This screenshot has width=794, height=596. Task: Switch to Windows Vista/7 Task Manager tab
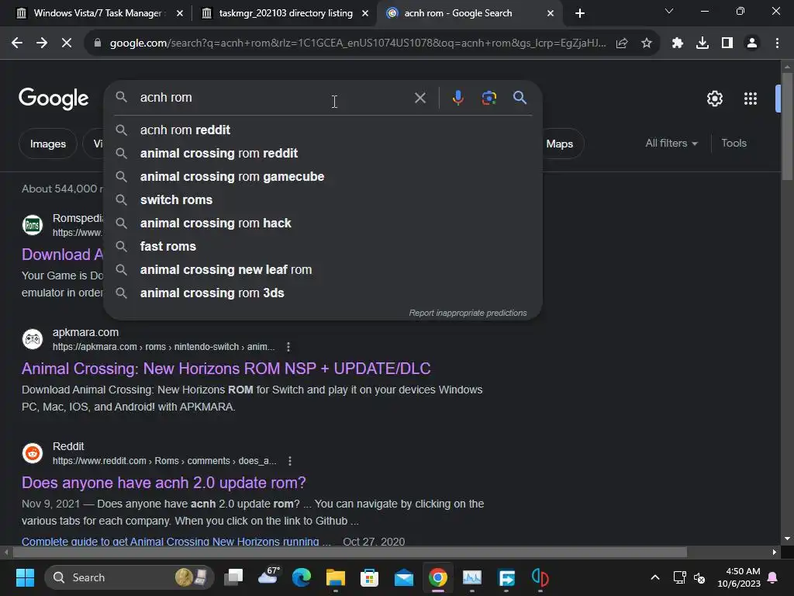[x=97, y=13]
